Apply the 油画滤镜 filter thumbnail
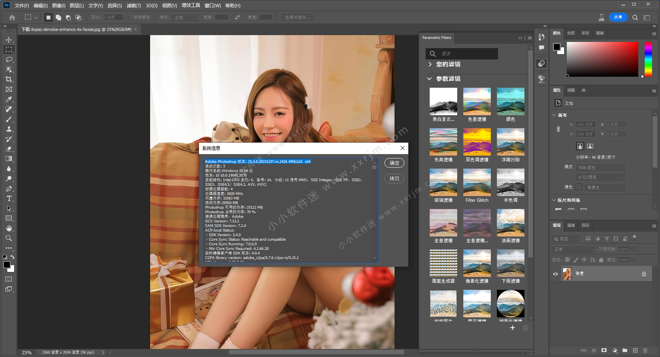660x357 pixels. pyautogui.click(x=510, y=223)
